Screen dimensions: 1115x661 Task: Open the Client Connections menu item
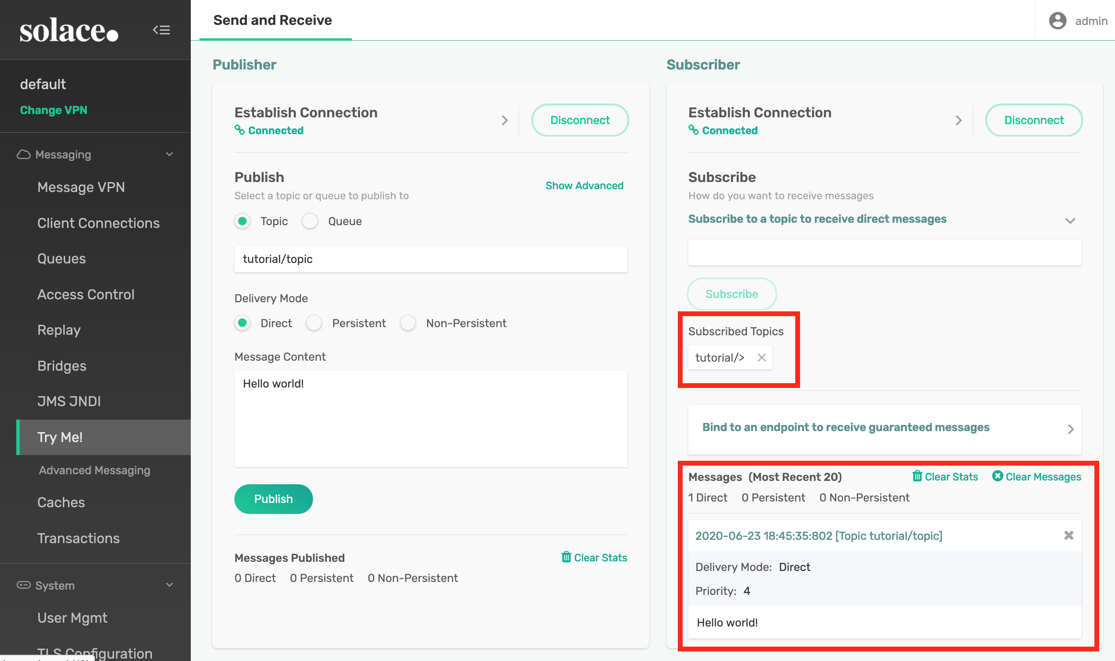coord(98,223)
